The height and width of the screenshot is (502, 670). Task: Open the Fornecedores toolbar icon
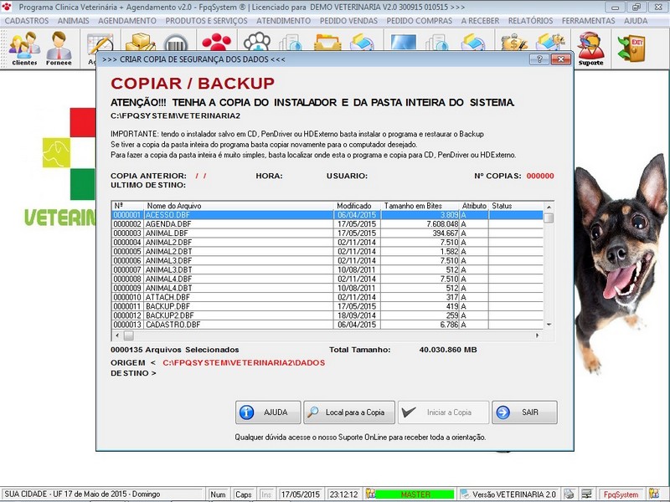(59, 49)
